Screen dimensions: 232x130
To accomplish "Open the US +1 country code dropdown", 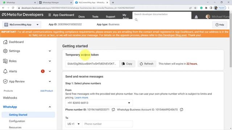I will [74, 124].
